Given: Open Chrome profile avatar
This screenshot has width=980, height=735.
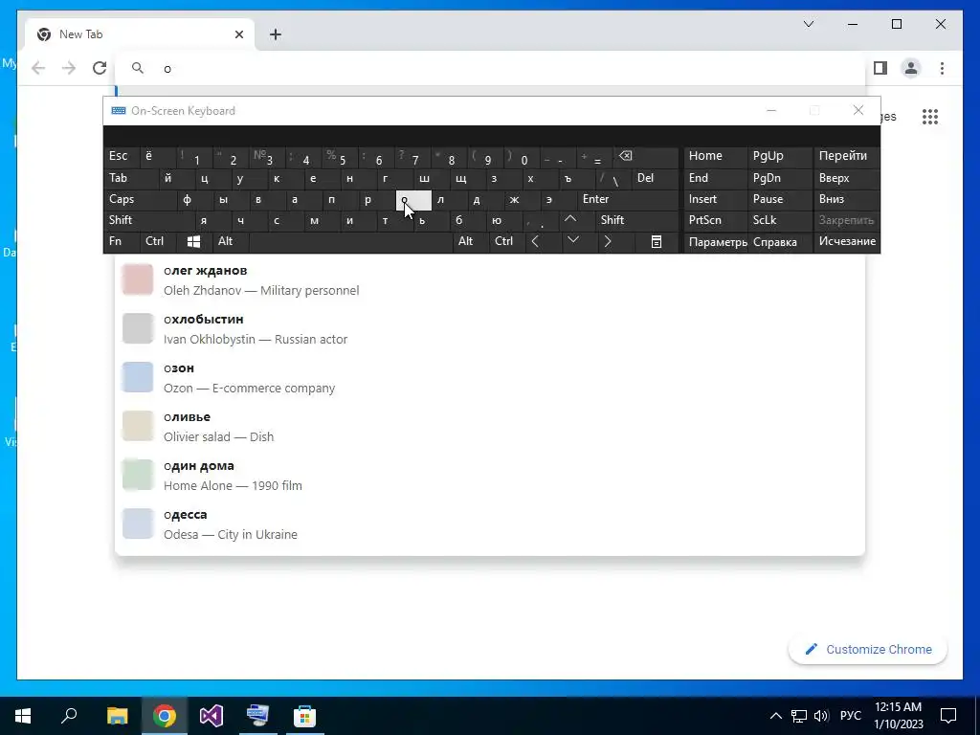Looking at the screenshot, I should 911,68.
